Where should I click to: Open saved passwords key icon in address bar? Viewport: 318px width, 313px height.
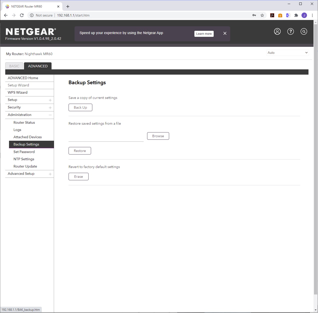(x=254, y=15)
